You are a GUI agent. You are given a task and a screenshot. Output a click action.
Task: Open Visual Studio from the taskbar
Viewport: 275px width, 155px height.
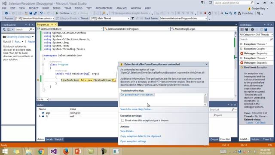pos(53,151)
